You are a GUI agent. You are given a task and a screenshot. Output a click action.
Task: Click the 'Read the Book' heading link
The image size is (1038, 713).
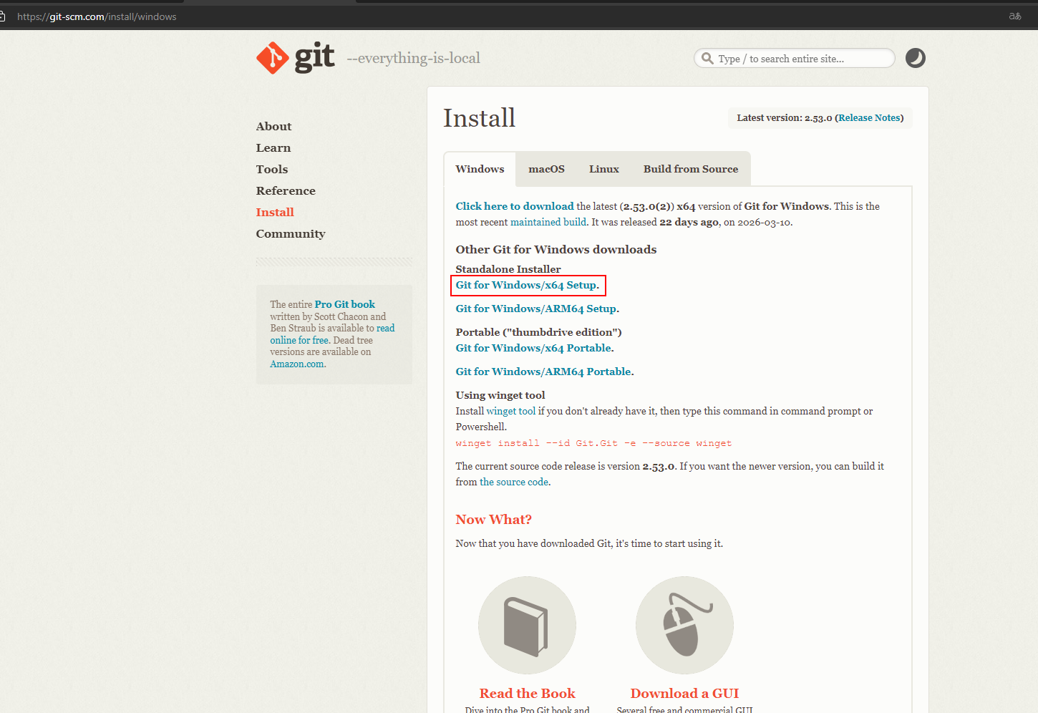click(527, 693)
